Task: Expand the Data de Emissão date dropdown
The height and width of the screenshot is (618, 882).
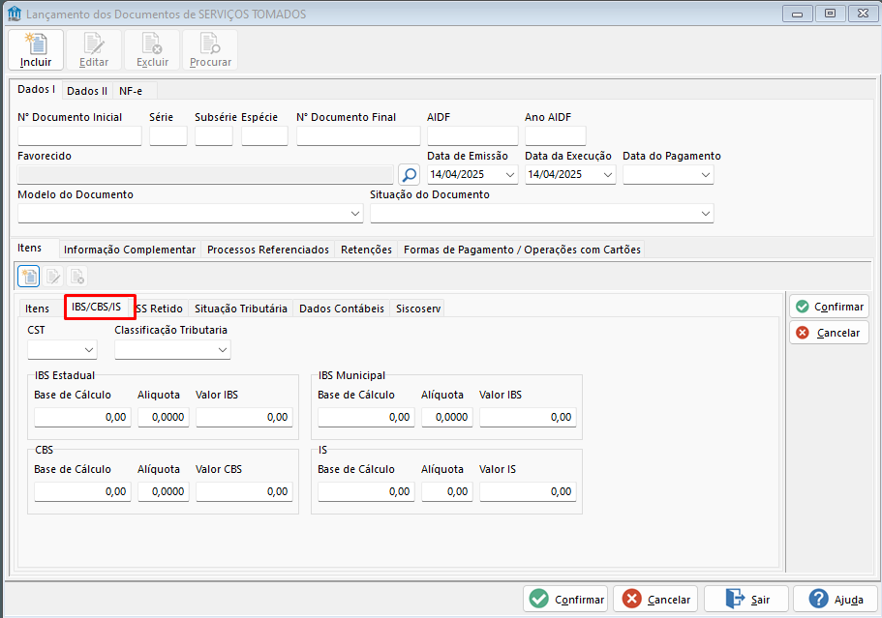Action: tap(509, 175)
